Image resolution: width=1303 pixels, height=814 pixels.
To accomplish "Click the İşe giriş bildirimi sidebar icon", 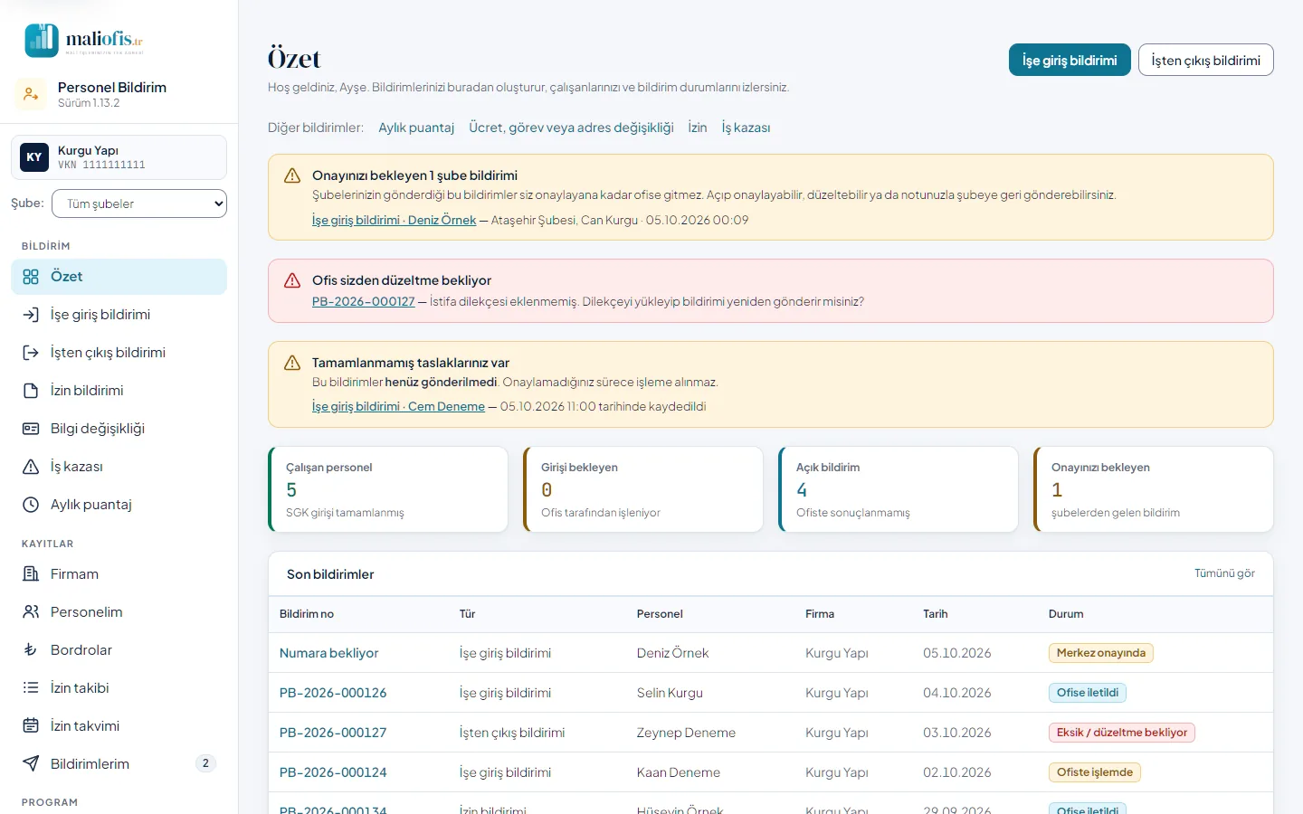I will pos(31,315).
